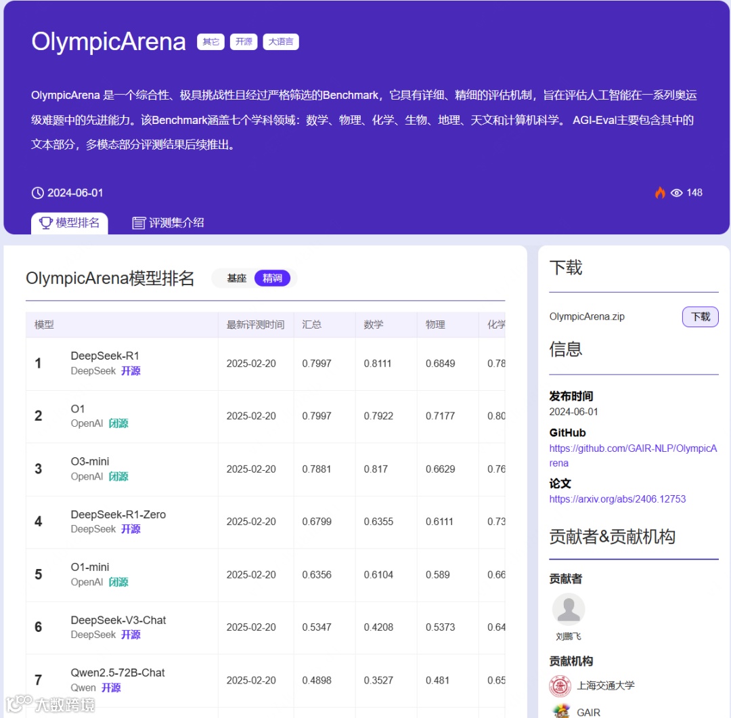The width and height of the screenshot is (731, 718).
Task: Click the 闭源 label under O1
Action: [118, 423]
